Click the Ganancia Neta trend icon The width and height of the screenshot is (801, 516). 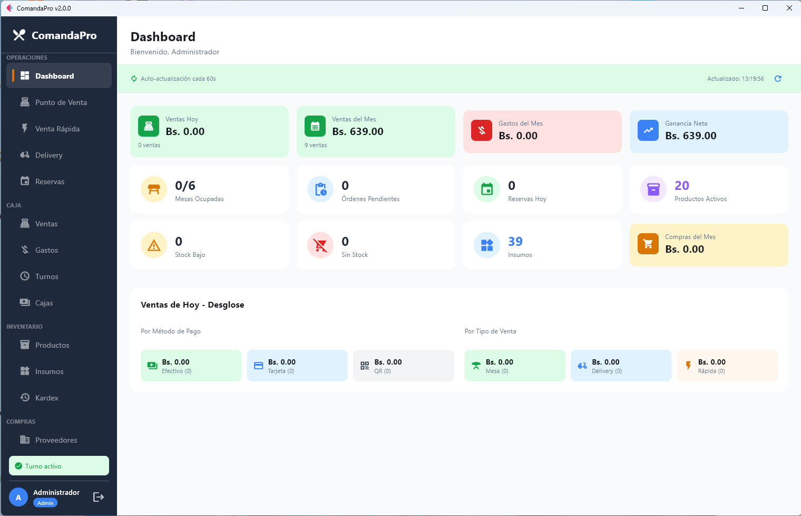click(x=648, y=130)
